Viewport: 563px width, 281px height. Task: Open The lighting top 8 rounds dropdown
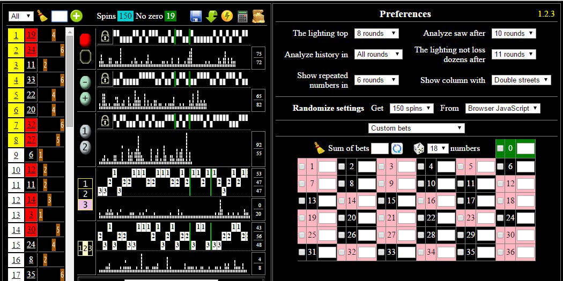pyautogui.click(x=376, y=33)
